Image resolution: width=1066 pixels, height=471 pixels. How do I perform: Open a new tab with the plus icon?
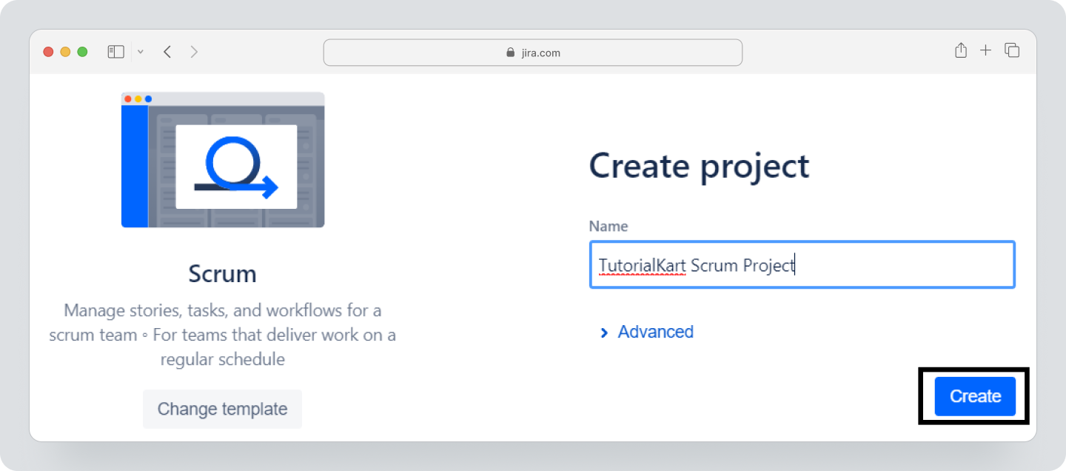click(x=986, y=50)
